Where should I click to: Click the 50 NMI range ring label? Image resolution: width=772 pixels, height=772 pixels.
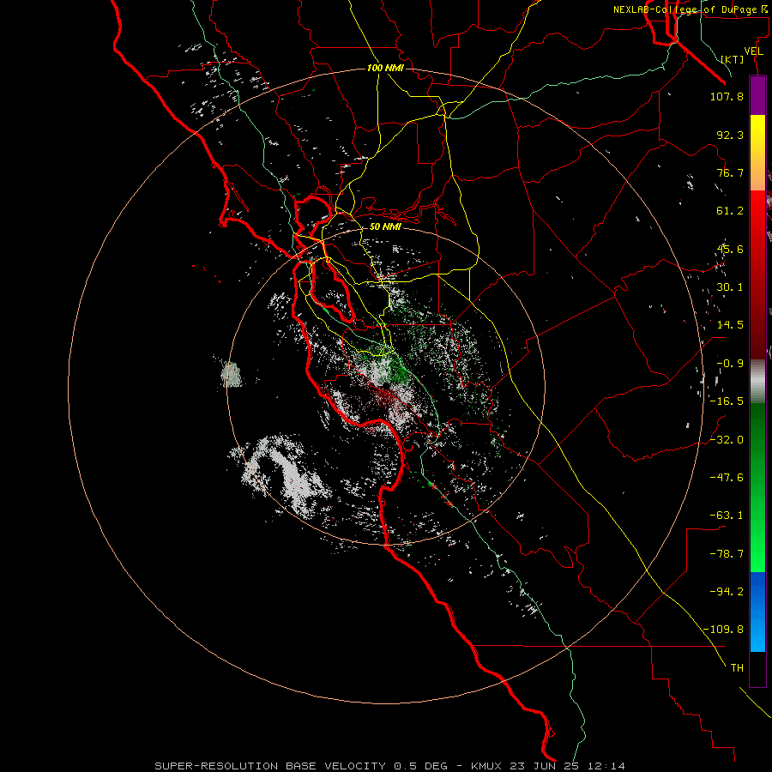pos(385,226)
